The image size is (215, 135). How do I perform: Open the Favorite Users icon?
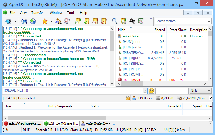pos(58,21)
